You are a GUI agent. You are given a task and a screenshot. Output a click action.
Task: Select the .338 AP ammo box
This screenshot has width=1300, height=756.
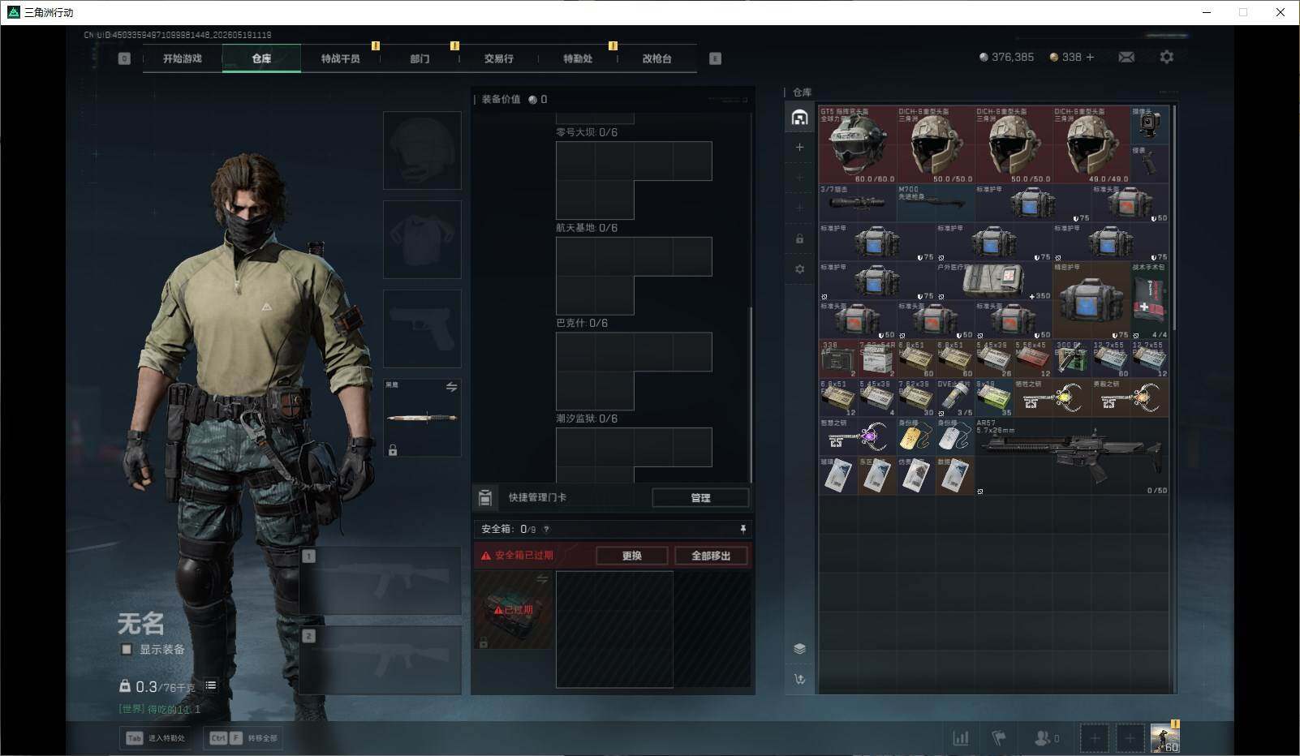pyautogui.click(x=838, y=359)
